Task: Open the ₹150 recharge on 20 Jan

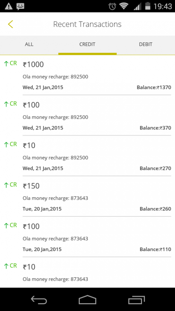Action: (x=87, y=196)
